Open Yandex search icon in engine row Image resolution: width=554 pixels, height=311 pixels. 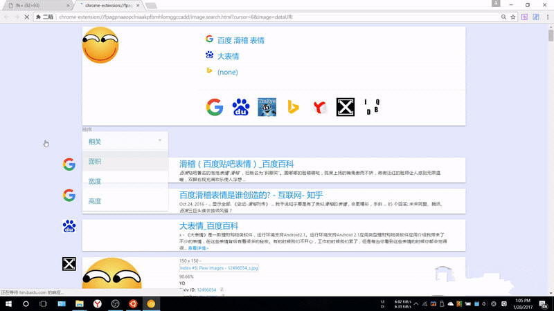pos(319,107)
